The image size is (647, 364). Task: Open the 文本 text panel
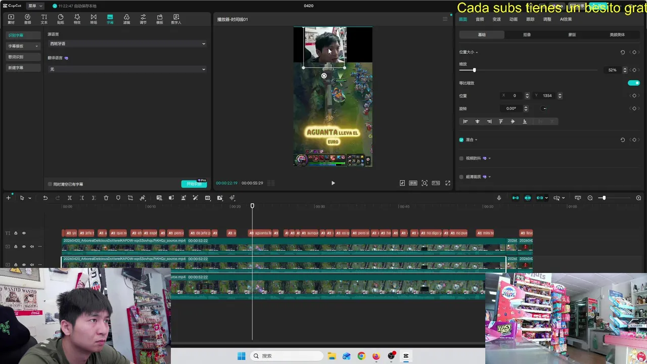[44, 19]
